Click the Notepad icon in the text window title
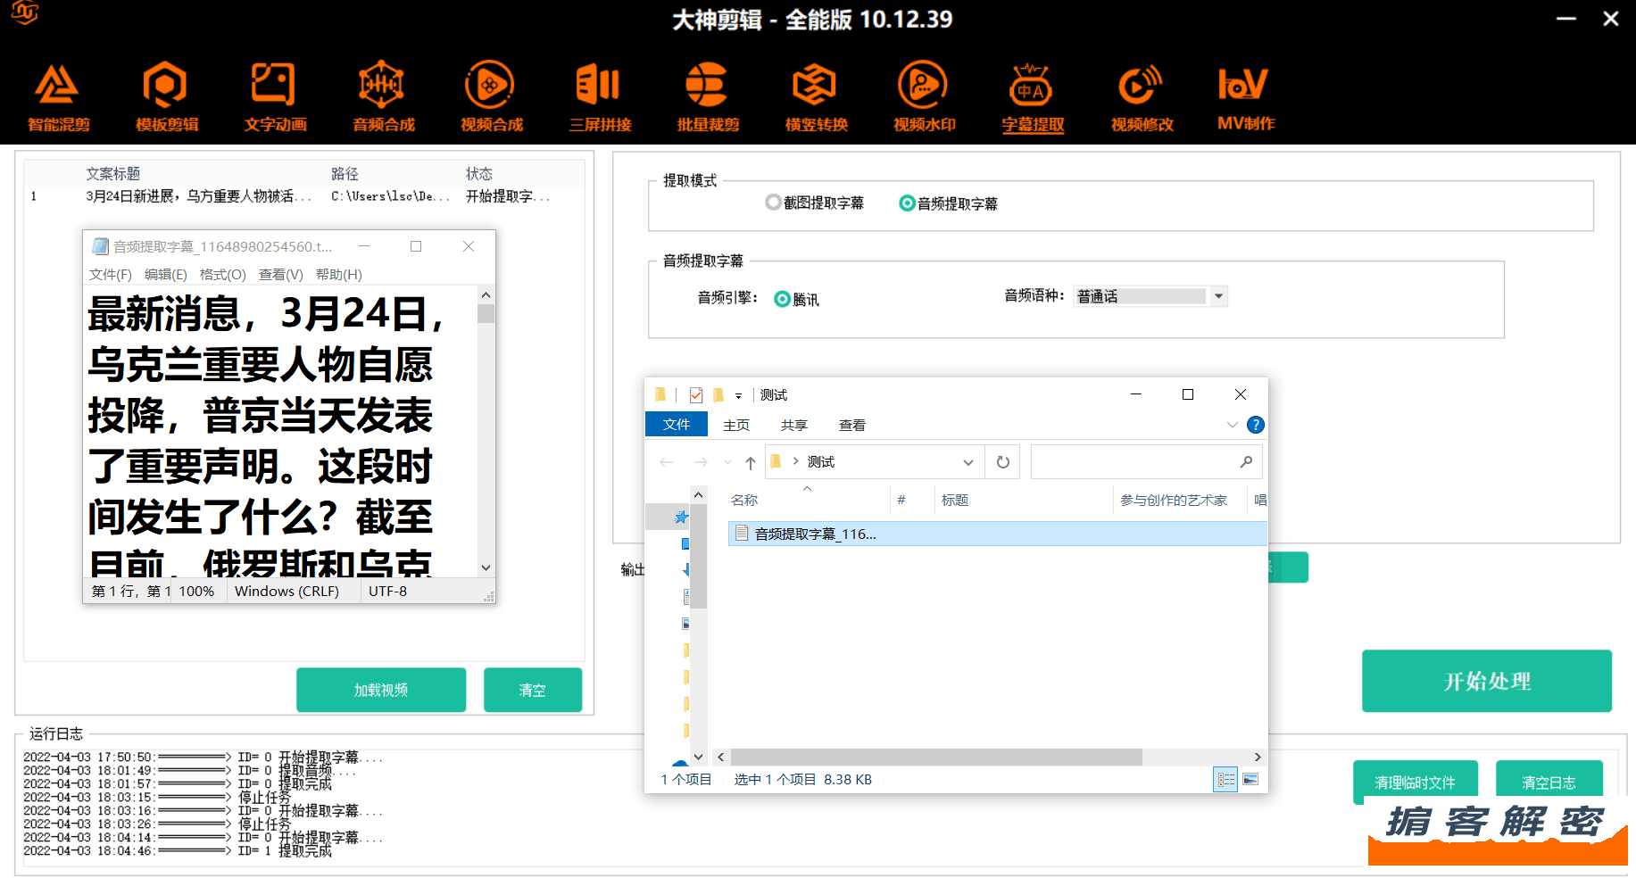This screenshot has height=878, width=1636. 101,246
